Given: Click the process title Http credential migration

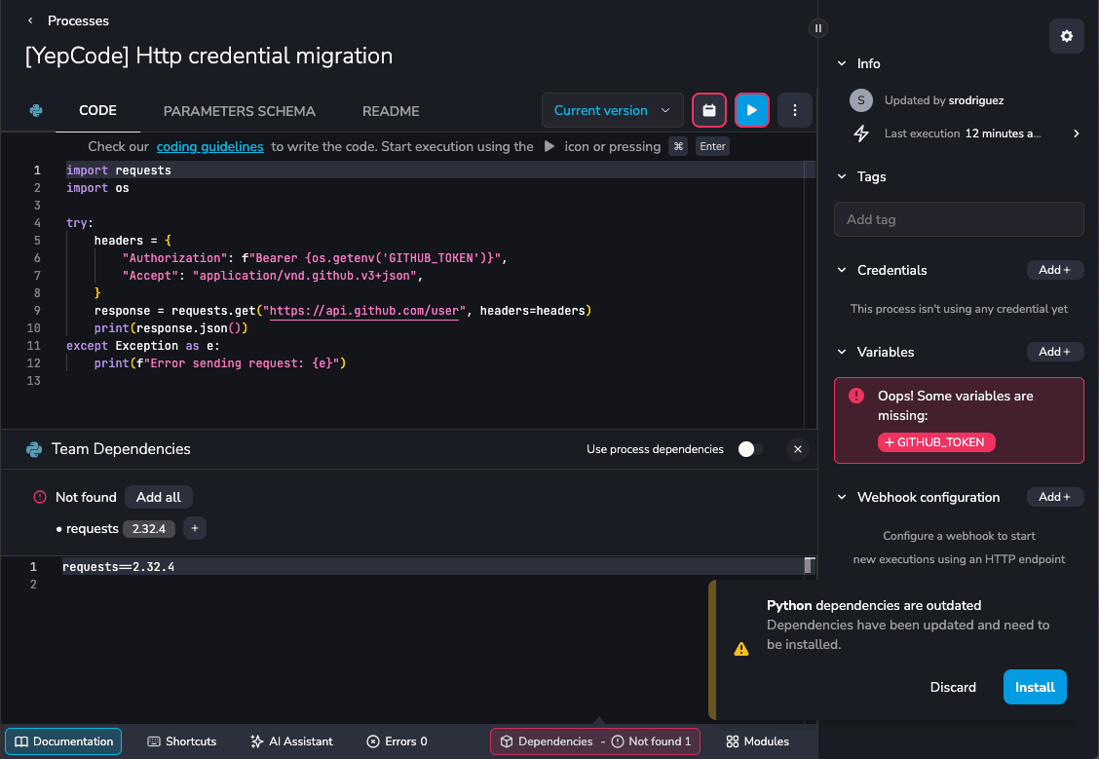Looking at the screenshot, I should point(208,57).
